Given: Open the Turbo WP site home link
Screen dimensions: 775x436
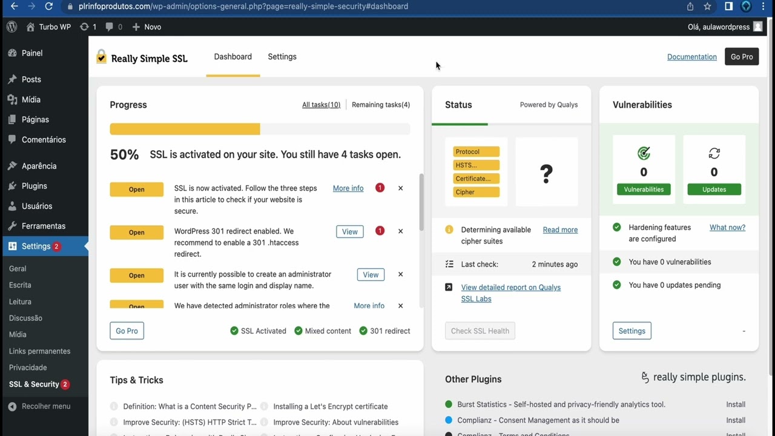Looking at the screenshot, I should [x=48, y=27].
